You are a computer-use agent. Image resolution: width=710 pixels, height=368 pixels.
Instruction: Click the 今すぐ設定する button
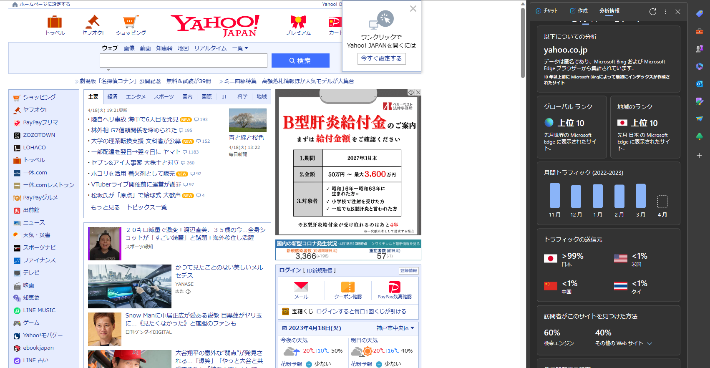point(381,59)
